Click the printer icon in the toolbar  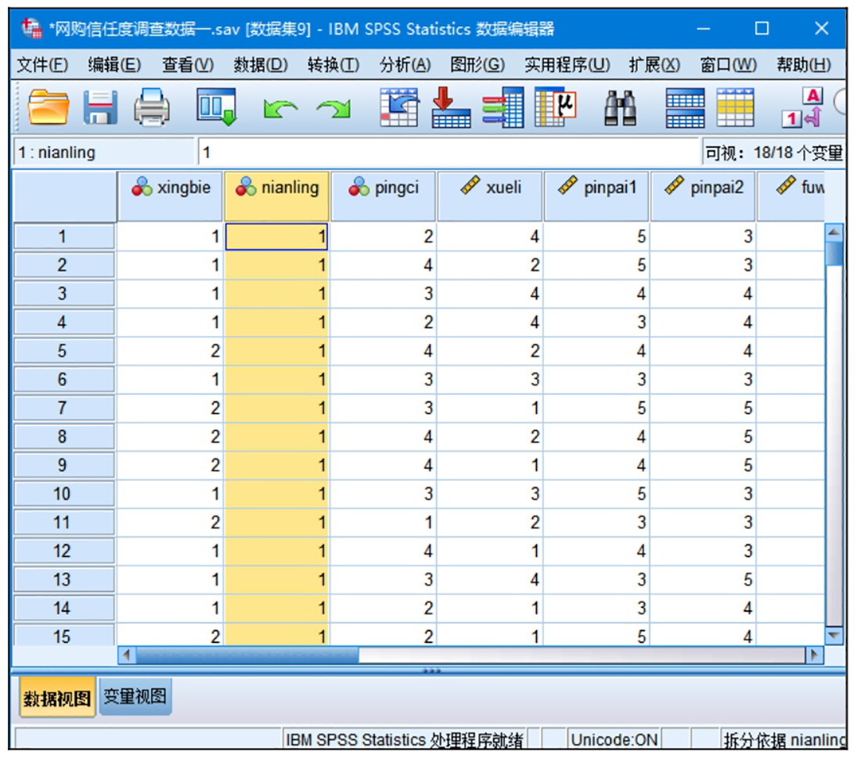click(x=152, y=107)
